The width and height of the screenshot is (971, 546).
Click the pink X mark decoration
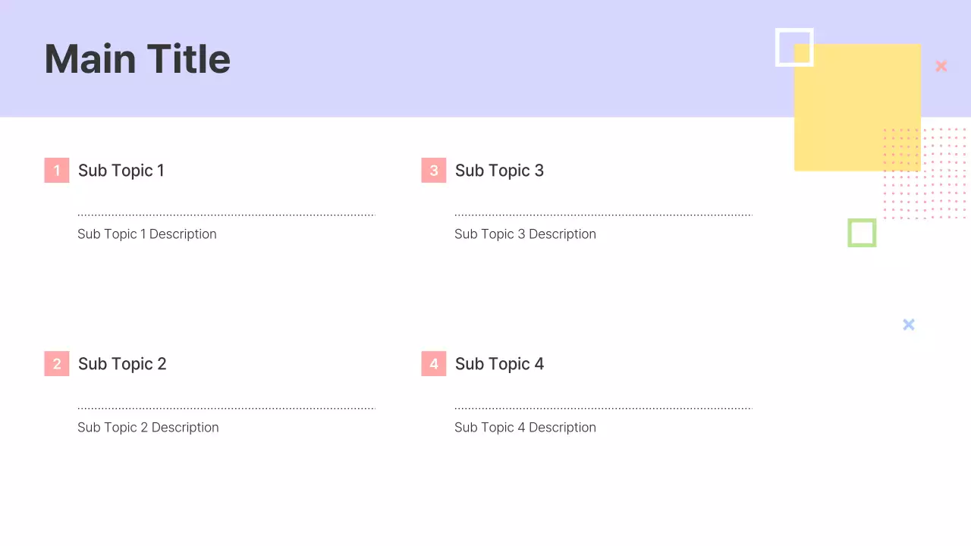click(x=941, y=67)
